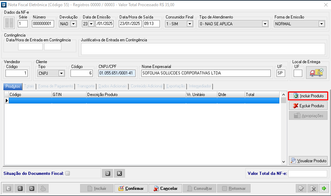The image size is (331, 196).
Task: Click the K key icon button
Action: pyautogui.click(x=119, y=173)
